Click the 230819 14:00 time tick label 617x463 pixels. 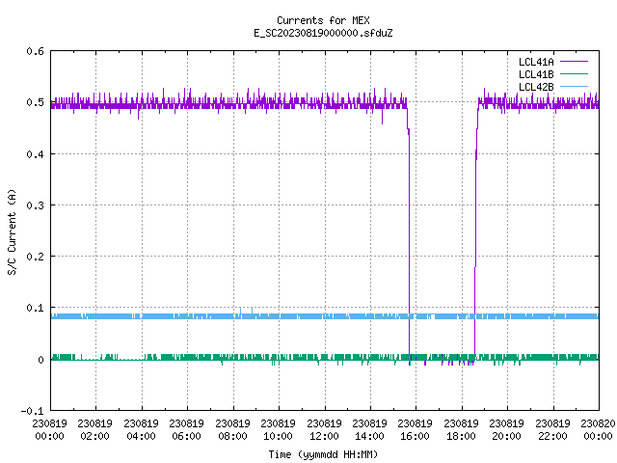pyautogui.click(x=369, y=430)
